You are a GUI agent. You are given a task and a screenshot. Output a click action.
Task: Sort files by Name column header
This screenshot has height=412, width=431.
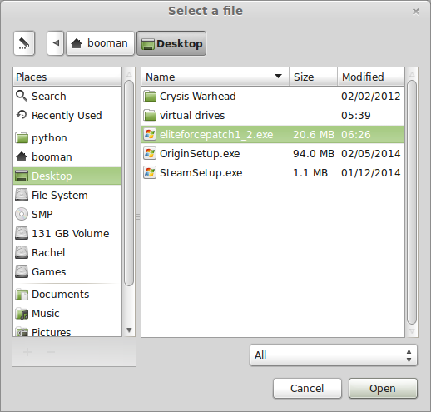[x=215, y=77]
